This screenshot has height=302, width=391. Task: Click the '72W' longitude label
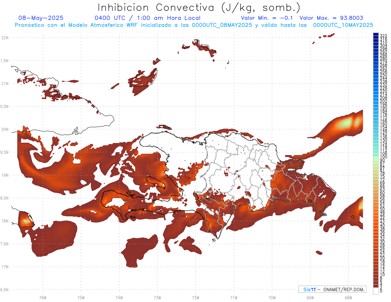[195, 297]
